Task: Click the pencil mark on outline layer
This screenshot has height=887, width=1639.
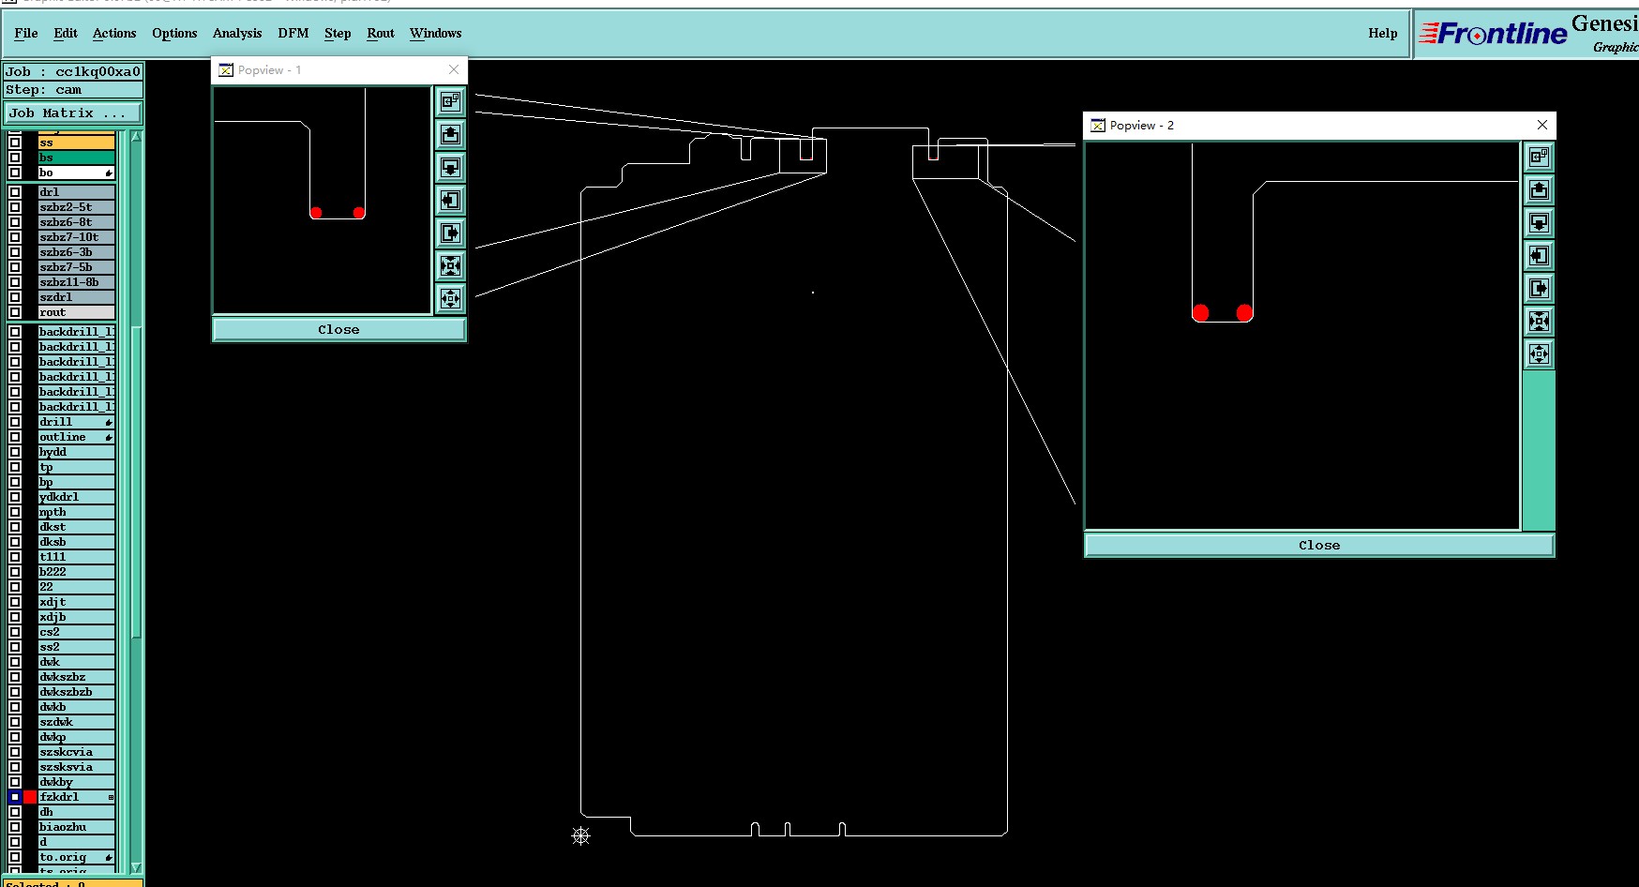Action: tap(109, 437)
